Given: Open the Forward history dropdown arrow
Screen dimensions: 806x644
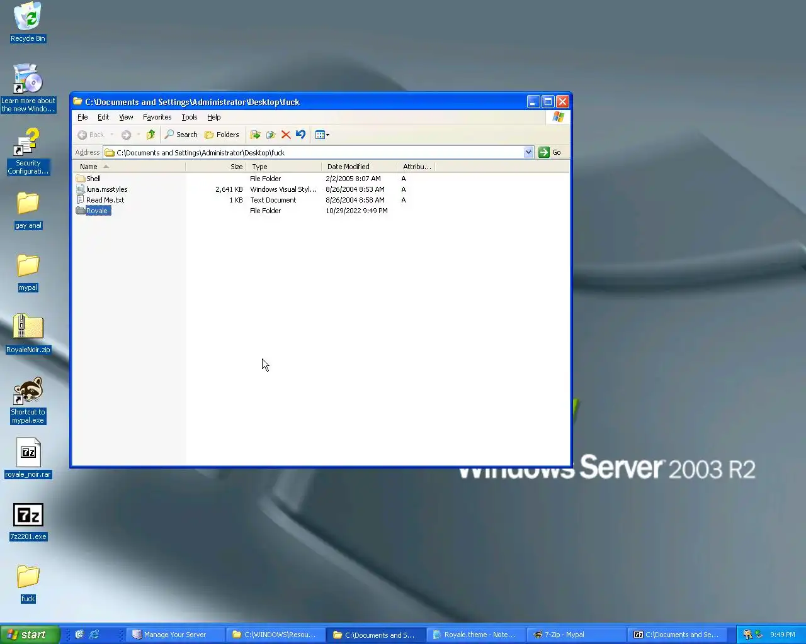Looking at the screenshot, I should pos(139,135).
